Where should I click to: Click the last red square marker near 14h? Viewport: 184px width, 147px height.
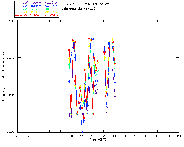(x=115, y=65)
